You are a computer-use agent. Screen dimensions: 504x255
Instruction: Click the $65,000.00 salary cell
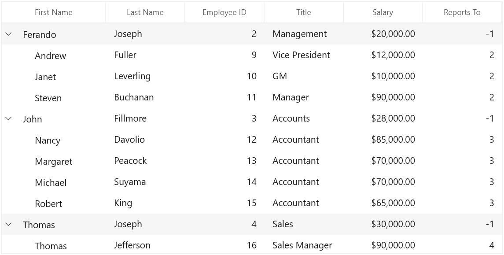(x=383, y=203)
